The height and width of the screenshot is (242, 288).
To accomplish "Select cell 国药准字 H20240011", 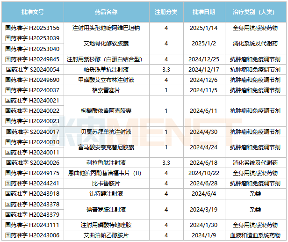I will [32, 152].
